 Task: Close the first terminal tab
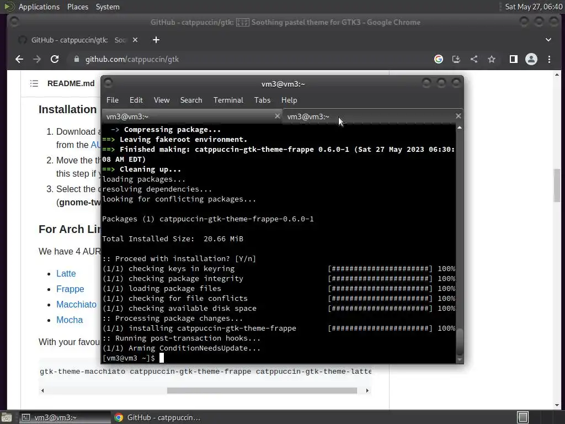point(277,116)
